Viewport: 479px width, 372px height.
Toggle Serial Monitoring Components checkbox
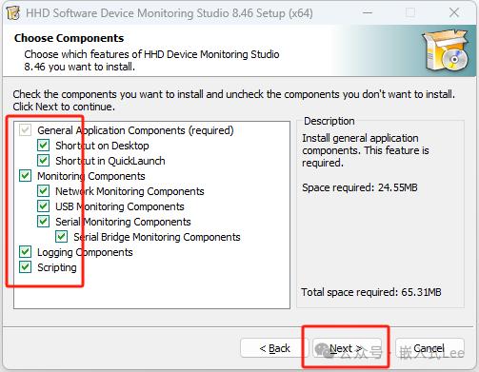(43, 222)
